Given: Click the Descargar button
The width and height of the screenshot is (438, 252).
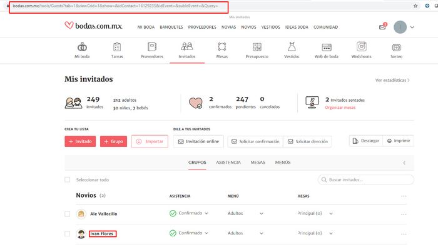Looking at the screenshot, I should point(365,141).
